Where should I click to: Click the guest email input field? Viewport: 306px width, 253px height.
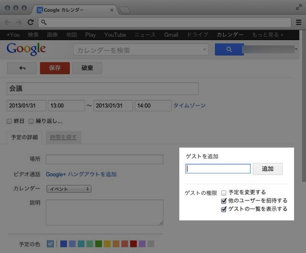(x=218, y=169)
